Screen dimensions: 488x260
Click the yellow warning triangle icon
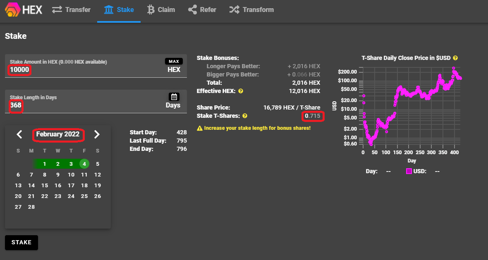(x=200, y=128)
